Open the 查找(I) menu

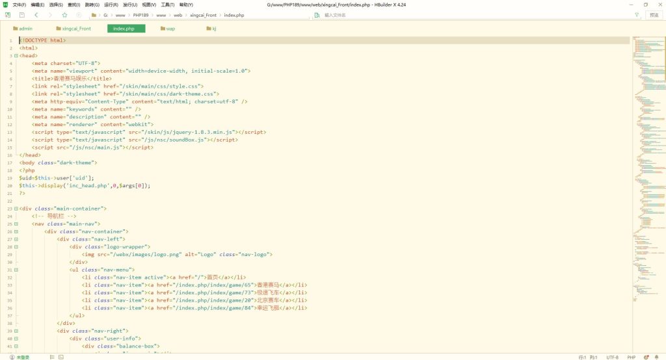coord(74,5)
